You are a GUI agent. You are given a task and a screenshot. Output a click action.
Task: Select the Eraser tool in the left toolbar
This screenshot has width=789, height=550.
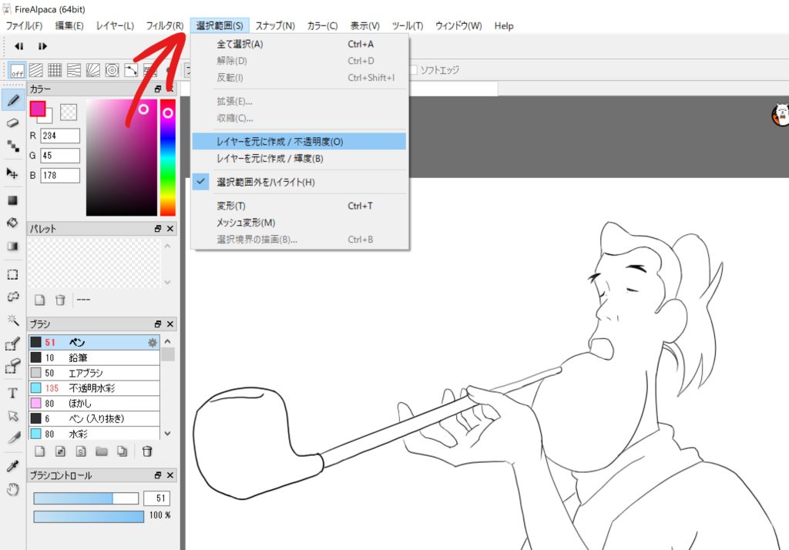point(13,123)
